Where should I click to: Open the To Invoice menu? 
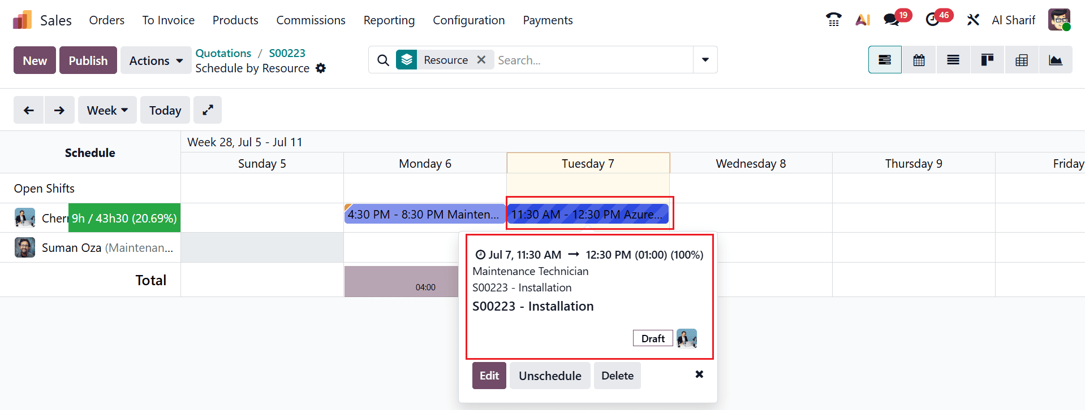click(169, 20)
